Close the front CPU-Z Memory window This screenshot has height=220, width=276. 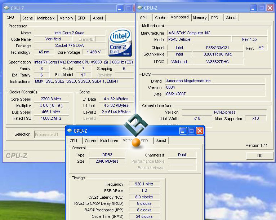(200, 131)
